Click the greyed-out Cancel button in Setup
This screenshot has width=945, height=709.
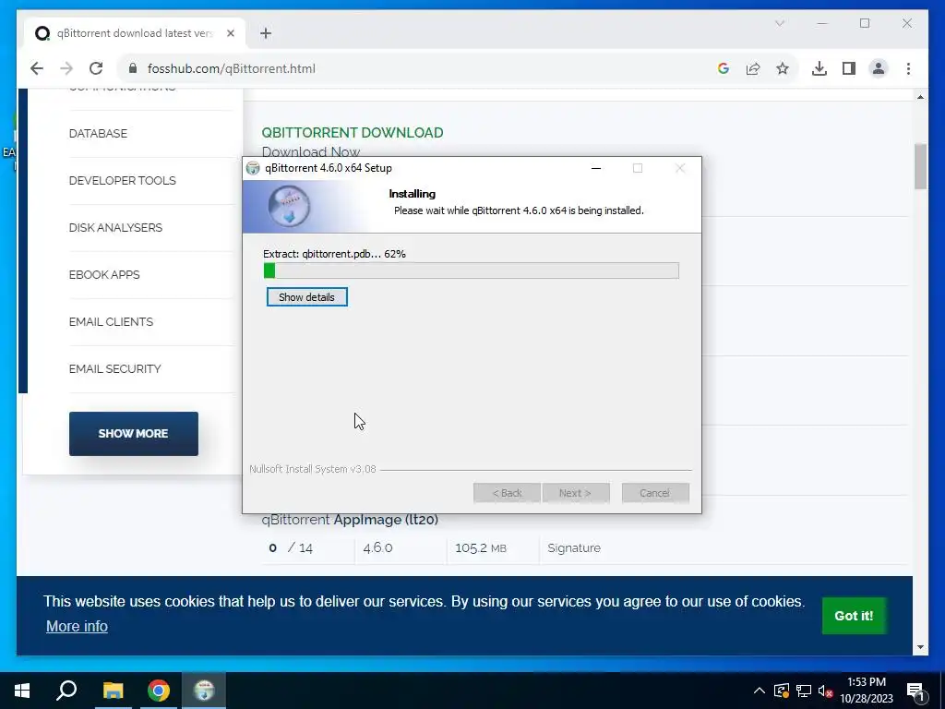[x=655, y=493]
